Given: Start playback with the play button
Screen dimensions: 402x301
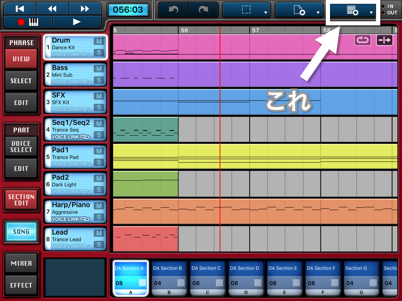Looking at the screenshot, I should (77, 22).
